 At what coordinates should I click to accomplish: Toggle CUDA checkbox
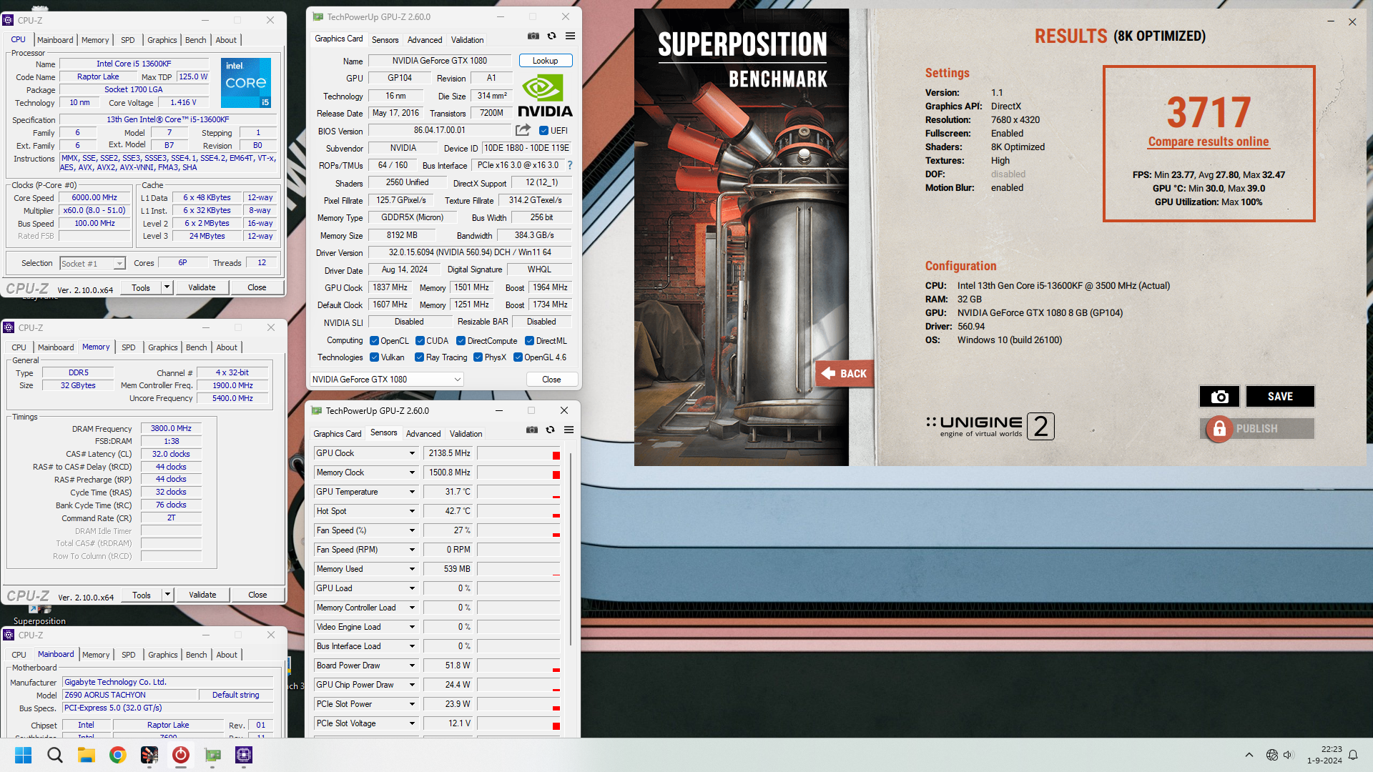point(420,341)
